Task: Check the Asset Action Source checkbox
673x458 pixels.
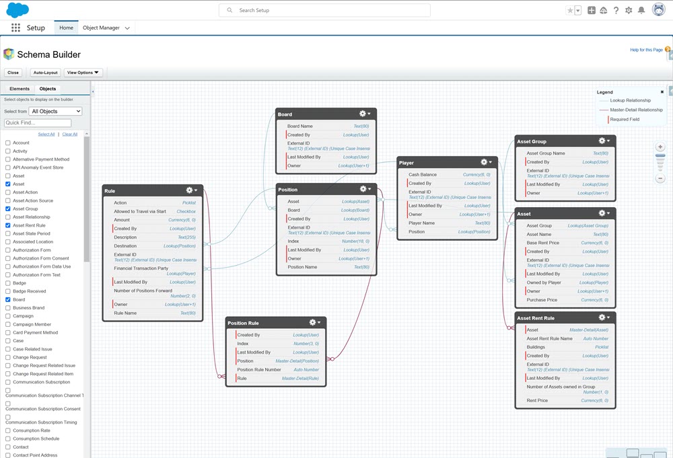Action: 7,200
